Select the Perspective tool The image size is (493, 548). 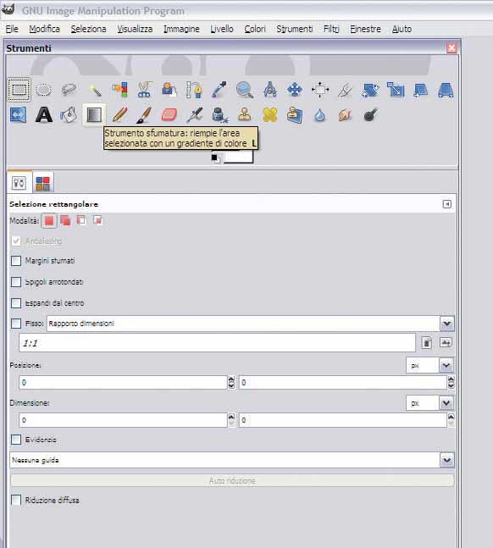[x=446, y=90]
